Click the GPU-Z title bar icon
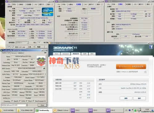The image size is (154, 113). pos(2,50)
